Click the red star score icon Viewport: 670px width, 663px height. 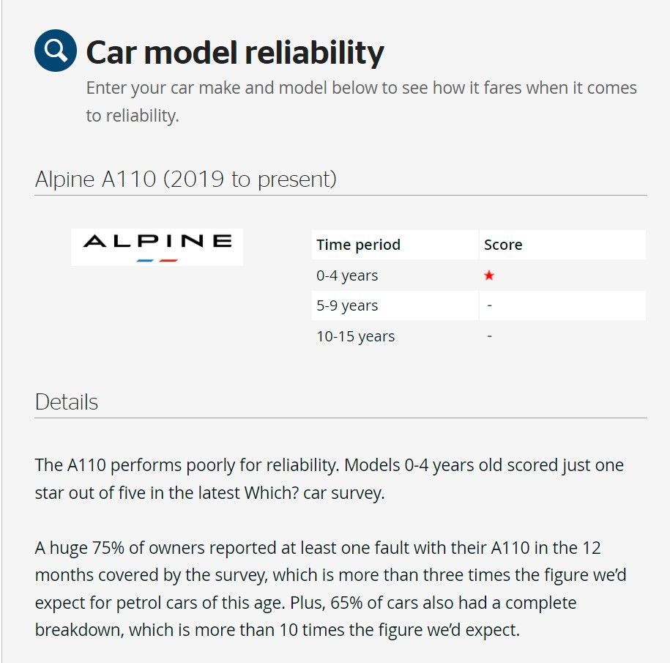489,275
